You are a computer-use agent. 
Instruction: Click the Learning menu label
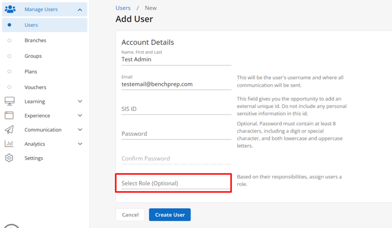(x=35, y=102)
